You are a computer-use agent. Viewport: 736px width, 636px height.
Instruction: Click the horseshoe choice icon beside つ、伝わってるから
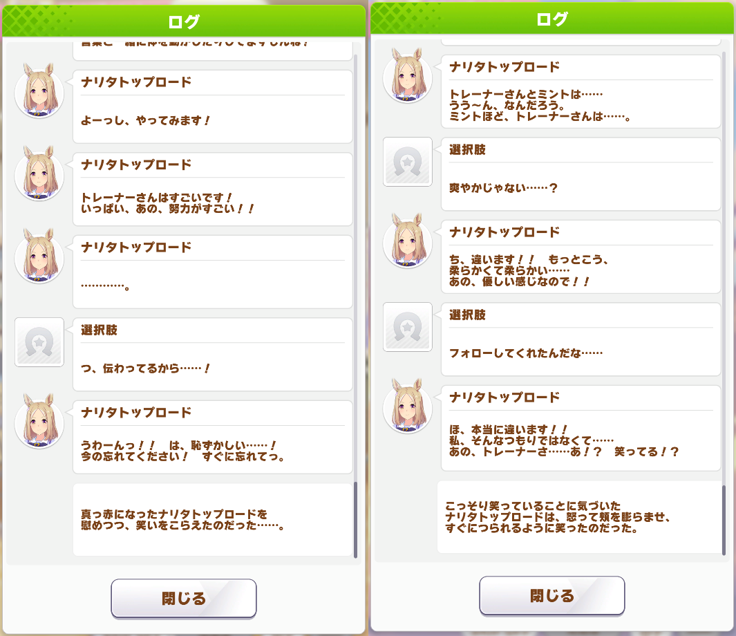39,342
